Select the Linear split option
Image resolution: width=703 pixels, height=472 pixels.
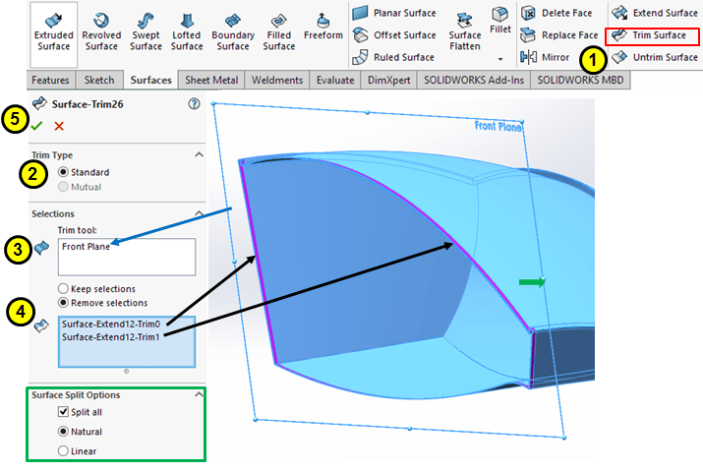tap(65, 451)
